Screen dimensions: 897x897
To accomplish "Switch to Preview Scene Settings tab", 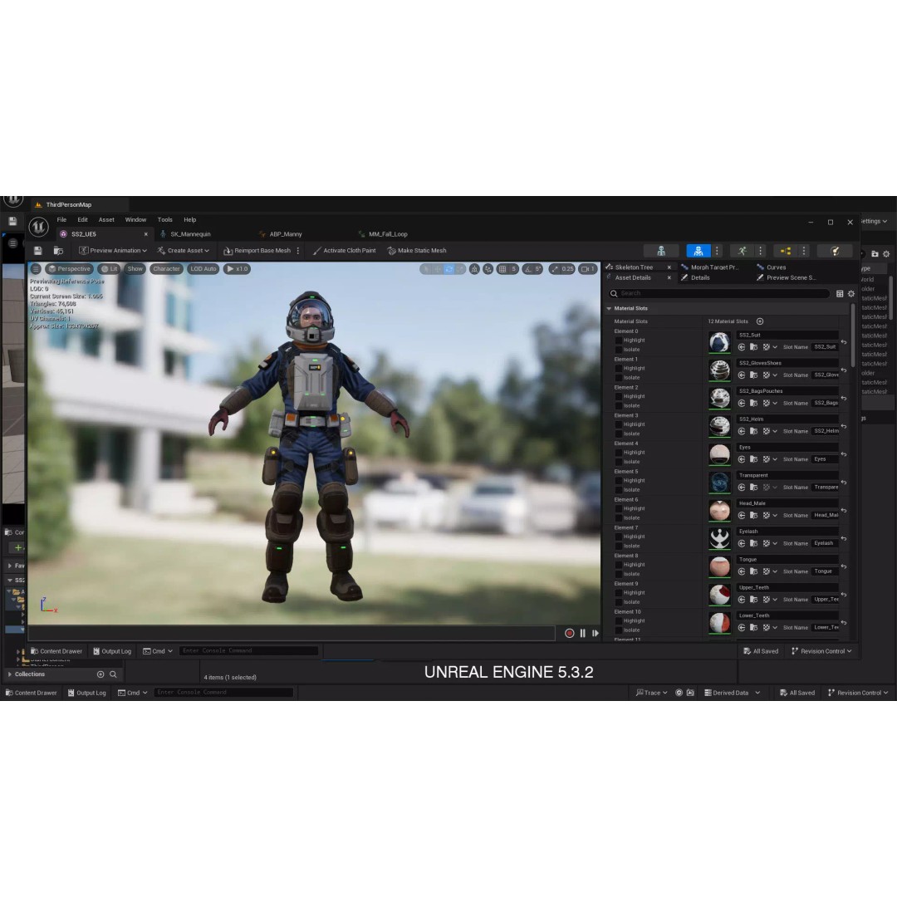I will (787, 277).
